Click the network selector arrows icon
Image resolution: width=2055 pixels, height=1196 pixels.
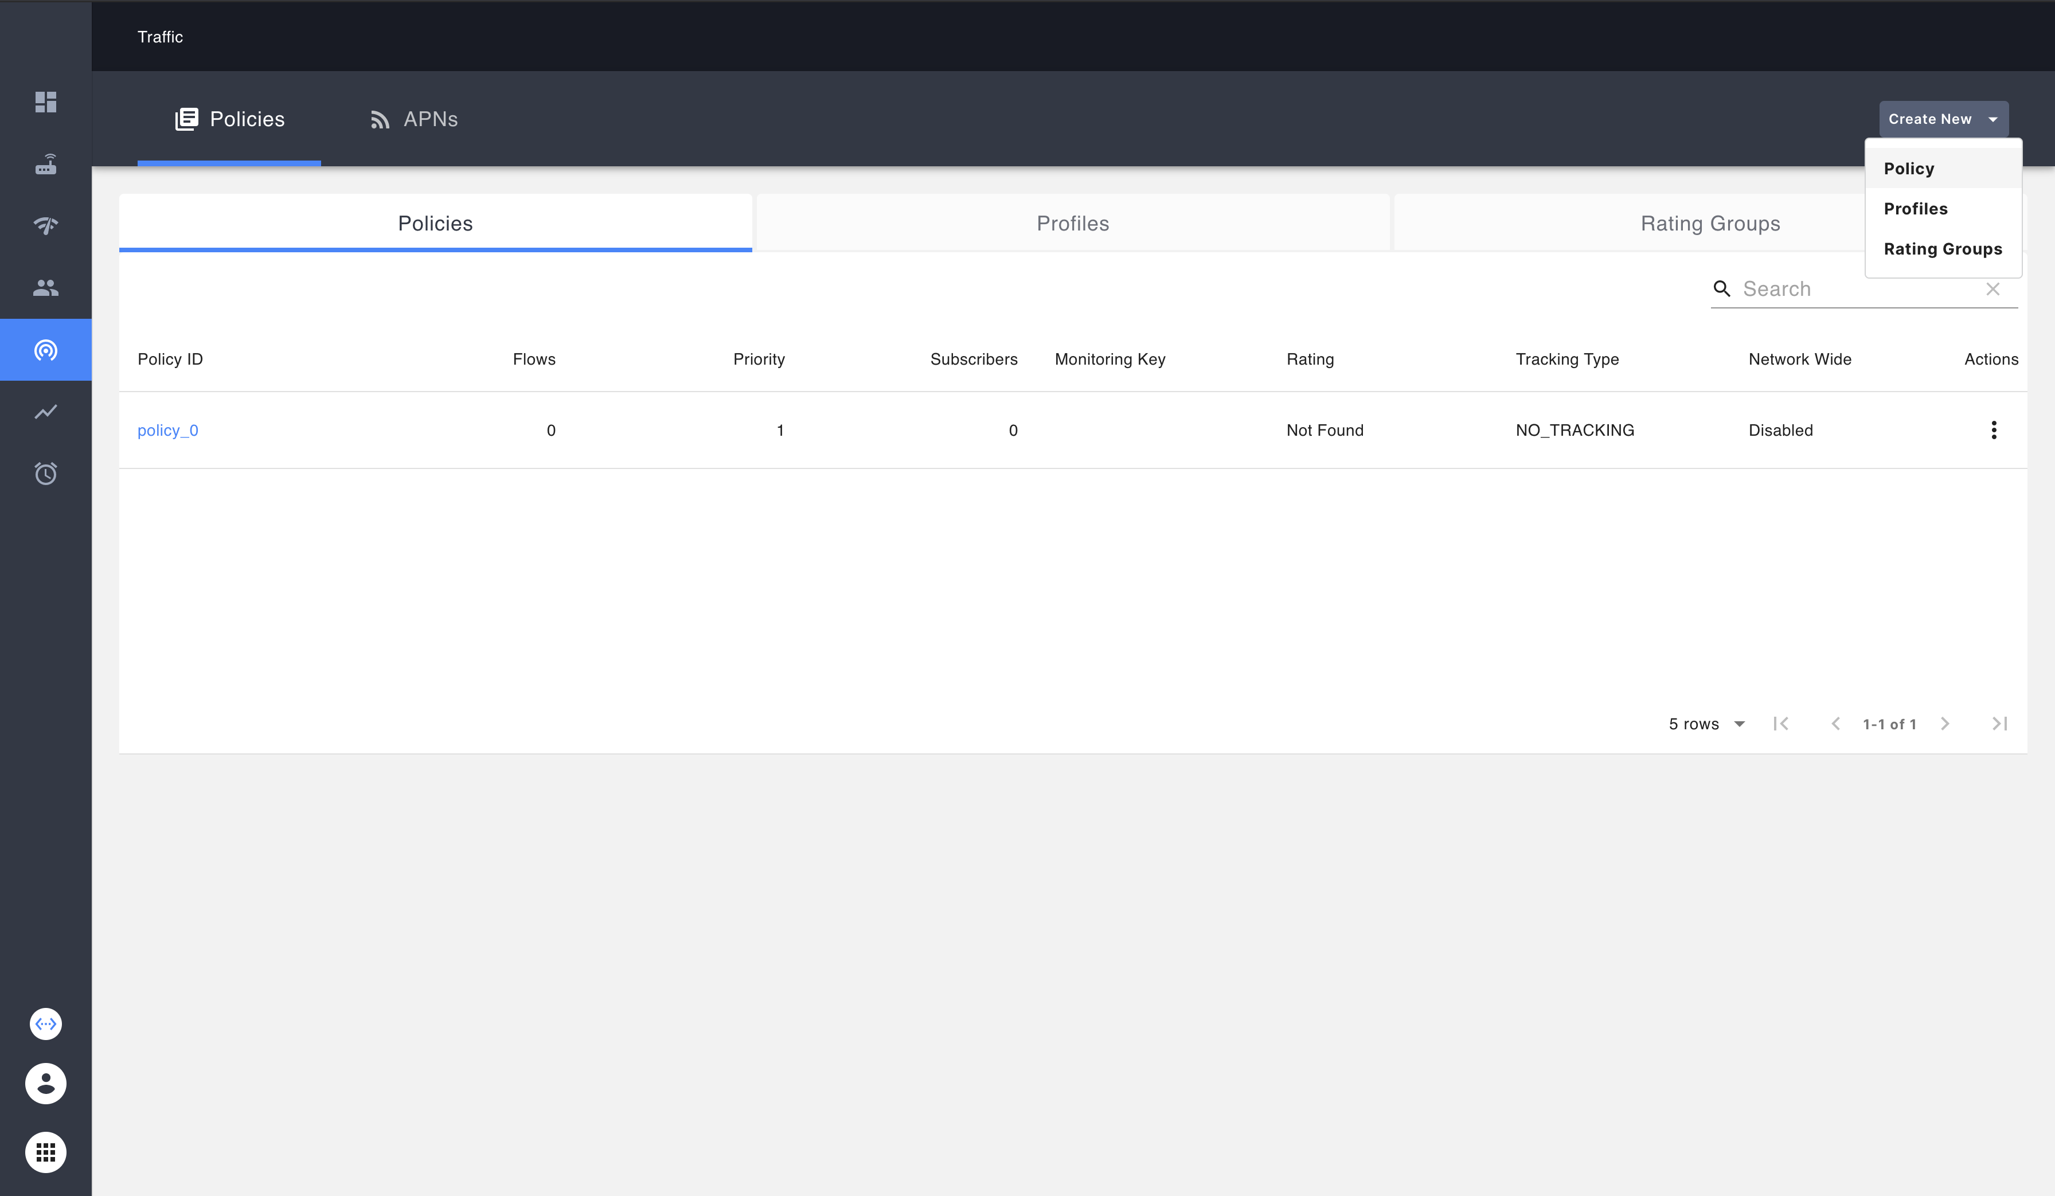46,1023
